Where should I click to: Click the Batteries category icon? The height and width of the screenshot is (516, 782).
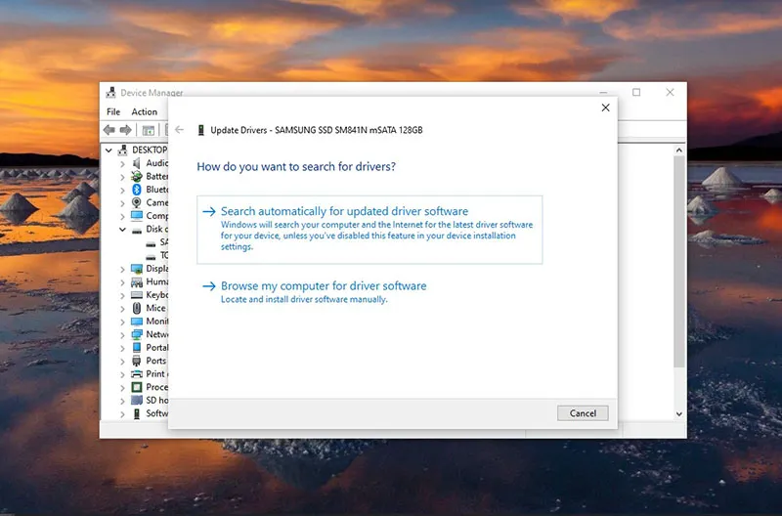[x=137, y=177]
